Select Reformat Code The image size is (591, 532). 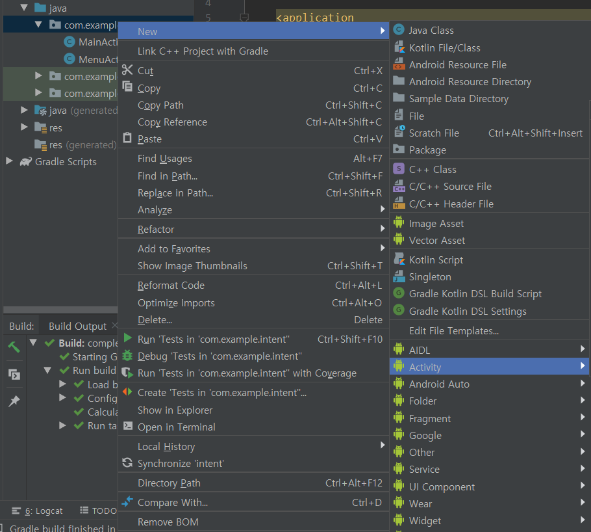(254, 286)
